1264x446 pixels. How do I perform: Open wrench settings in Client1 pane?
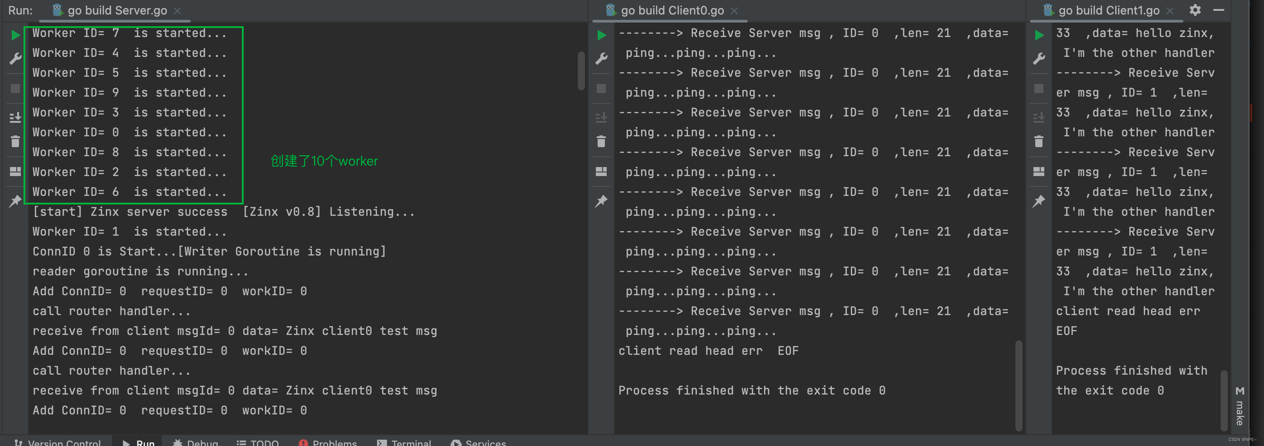pyautogui.click(x=1039, y=59)
